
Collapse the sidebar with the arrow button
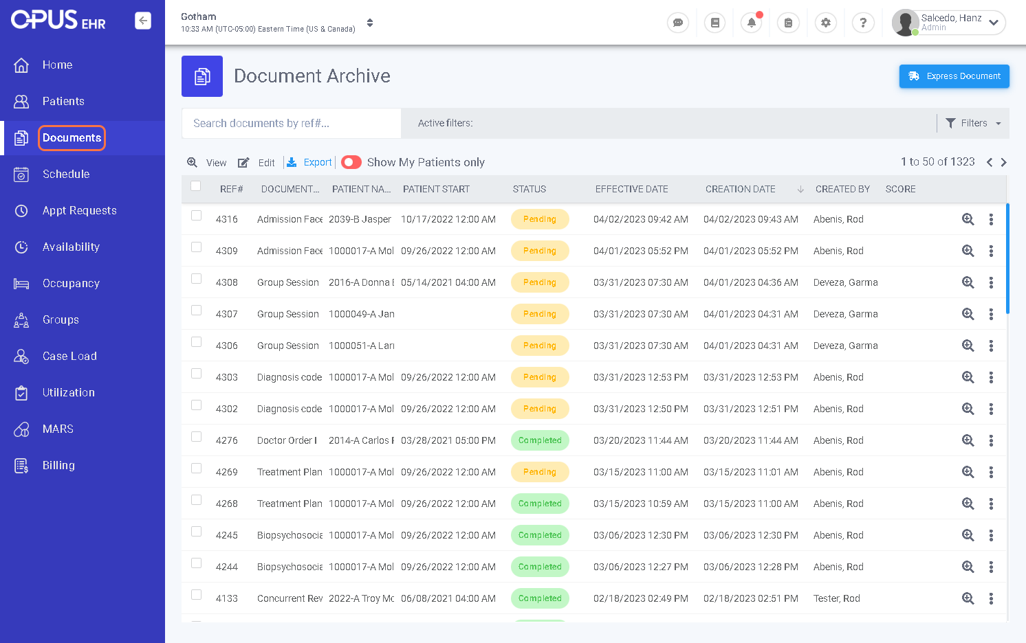point(143,21)
